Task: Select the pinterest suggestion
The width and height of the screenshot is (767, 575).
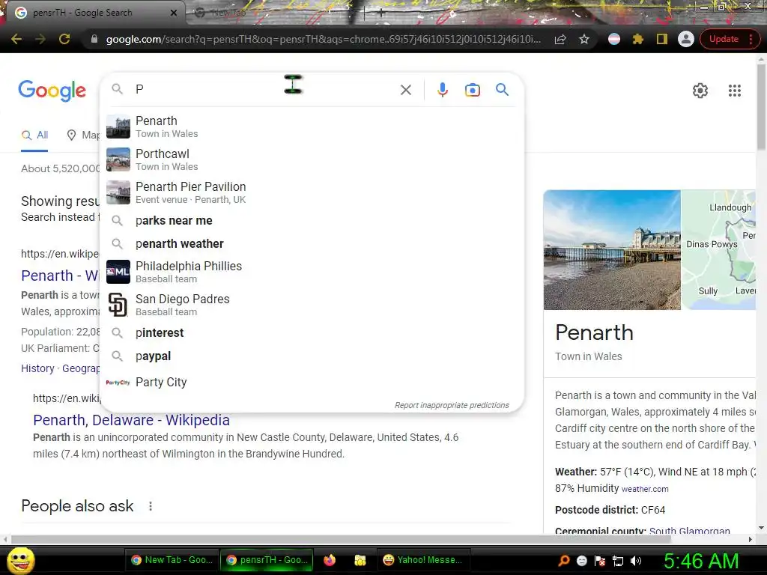Action: click(x=312, y=333)
